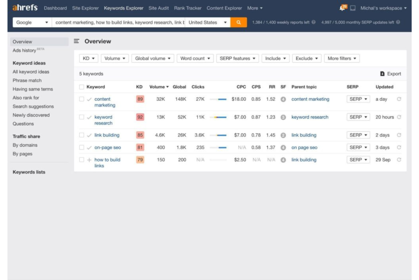Open the United States country dropdown
This screenshot has width=419, height=280.
click(x=208, y=22)
